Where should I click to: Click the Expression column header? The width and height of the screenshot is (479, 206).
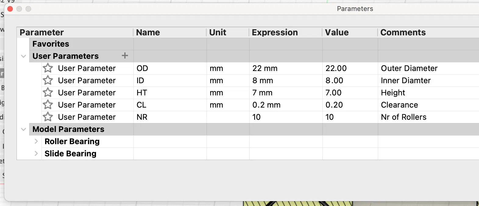(x=275, y=32)
